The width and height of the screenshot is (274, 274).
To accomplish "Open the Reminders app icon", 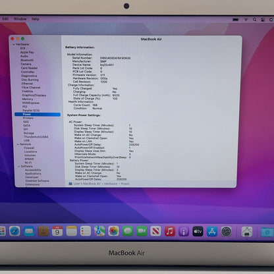I will click(86, 231).
